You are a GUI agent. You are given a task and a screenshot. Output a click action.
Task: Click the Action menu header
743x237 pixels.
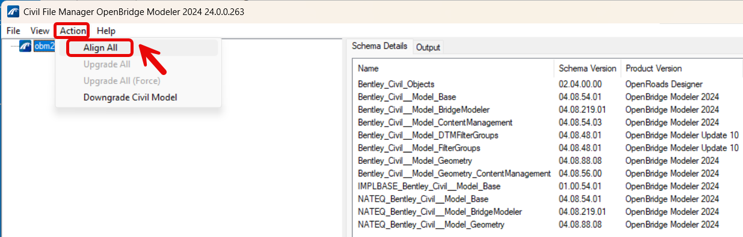pos(73,31)
